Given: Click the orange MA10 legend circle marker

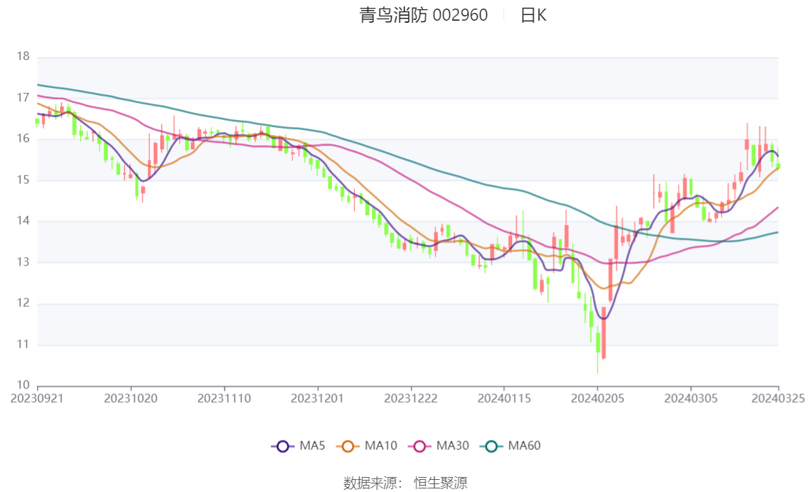Looking at the screenshot, I should (x=350, y=446).
